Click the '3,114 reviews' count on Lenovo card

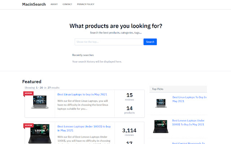point(129,132)
